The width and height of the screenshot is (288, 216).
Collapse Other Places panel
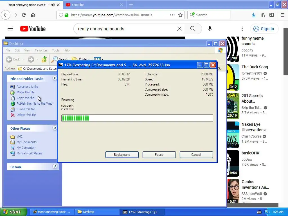coord(55,128)
